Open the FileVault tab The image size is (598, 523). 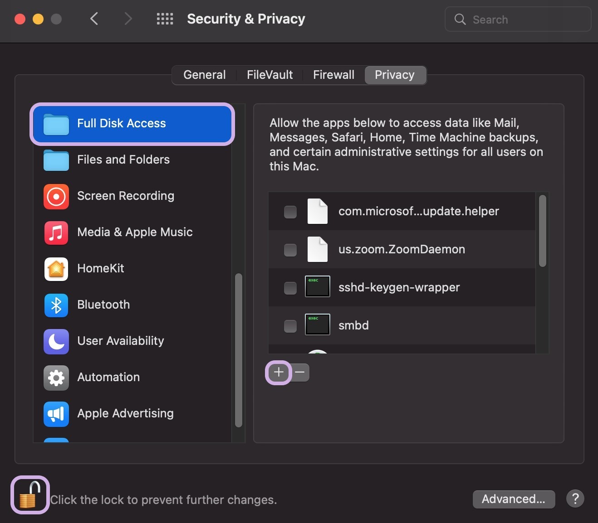click(x=270, y=75)
